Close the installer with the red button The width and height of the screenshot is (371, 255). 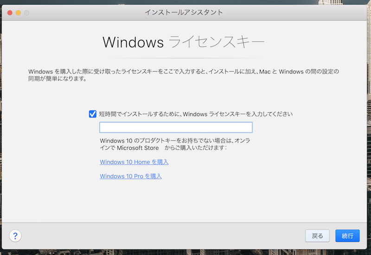pos(10,13)
